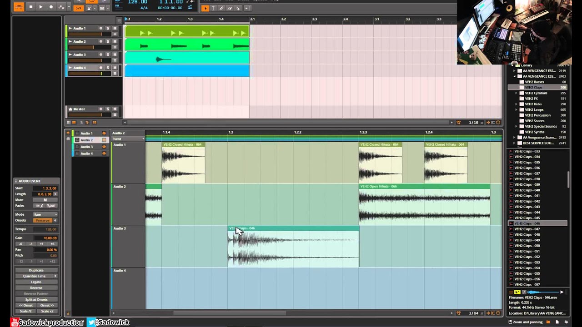This screenshot has height=327, width=582.
Task: Select the pen tool
Action: click(x=221, y=8)
